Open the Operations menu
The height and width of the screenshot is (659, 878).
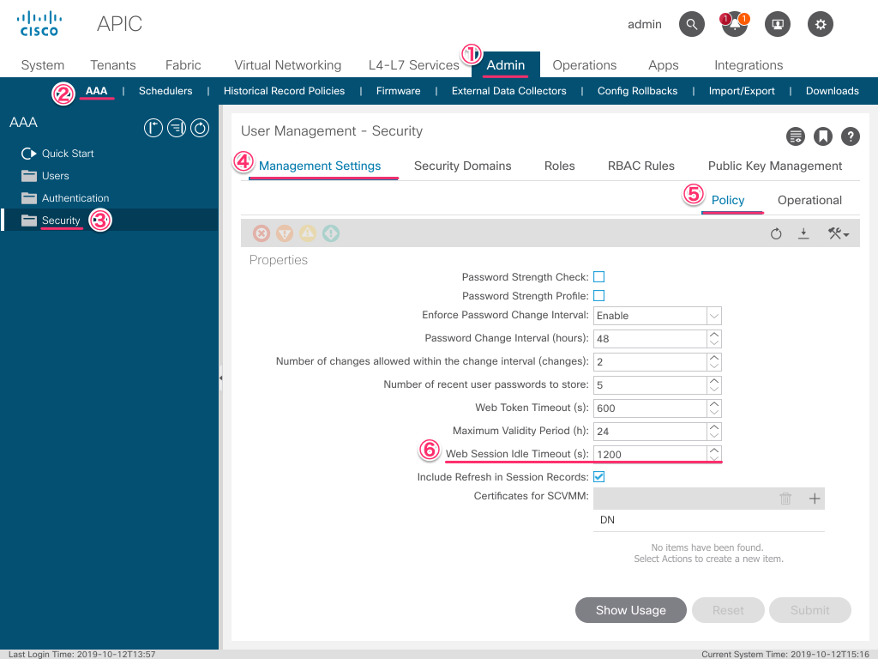coord(585,65)
